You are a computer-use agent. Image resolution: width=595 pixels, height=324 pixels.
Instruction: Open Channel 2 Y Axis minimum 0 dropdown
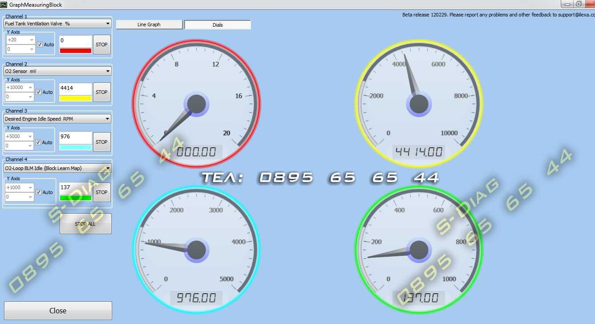(19, 97)
